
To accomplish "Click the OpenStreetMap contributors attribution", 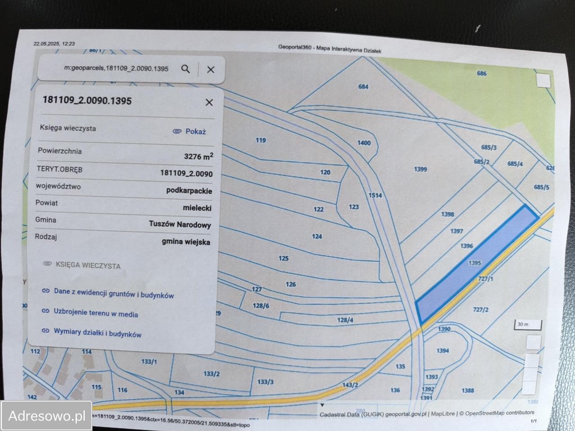I will coord(496,413).
